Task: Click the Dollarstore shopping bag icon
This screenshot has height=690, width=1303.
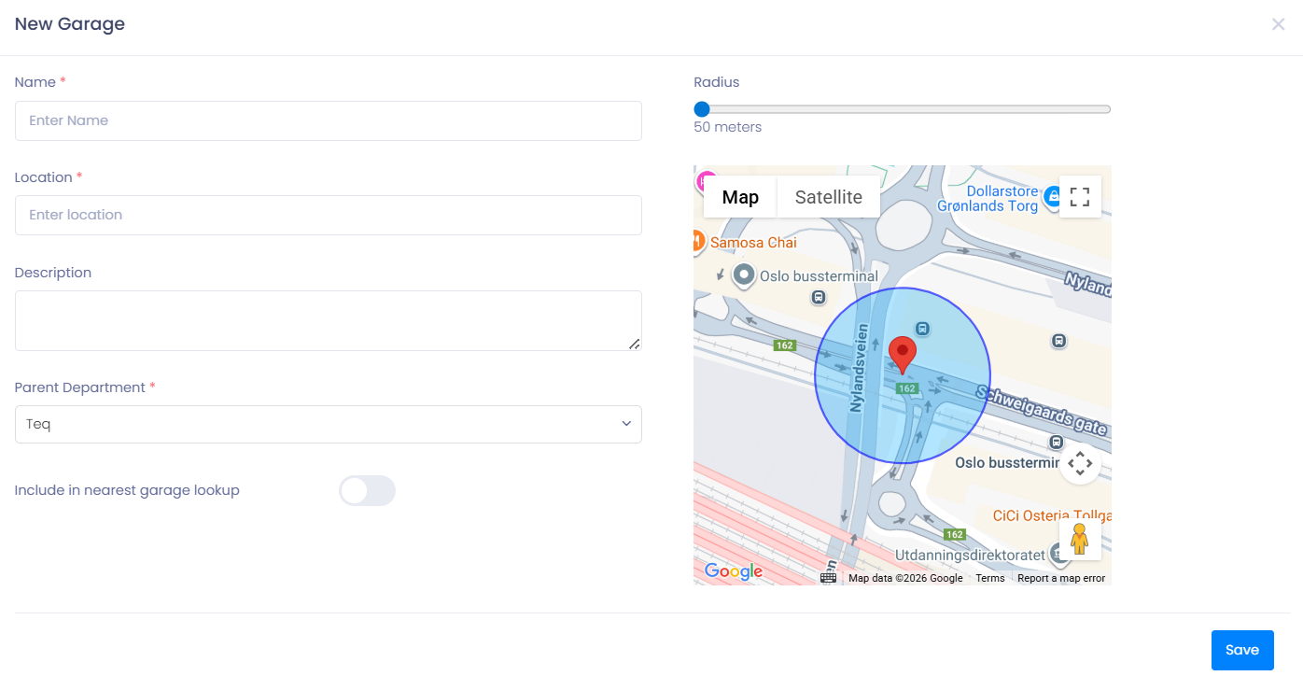Action: (x=1054, y=197)
